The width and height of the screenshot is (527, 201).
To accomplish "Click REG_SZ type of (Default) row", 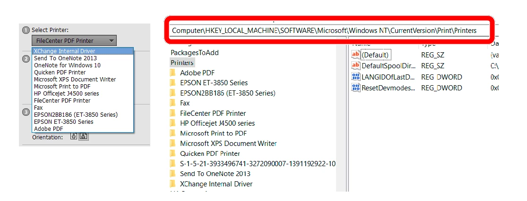I will (432, 55).
